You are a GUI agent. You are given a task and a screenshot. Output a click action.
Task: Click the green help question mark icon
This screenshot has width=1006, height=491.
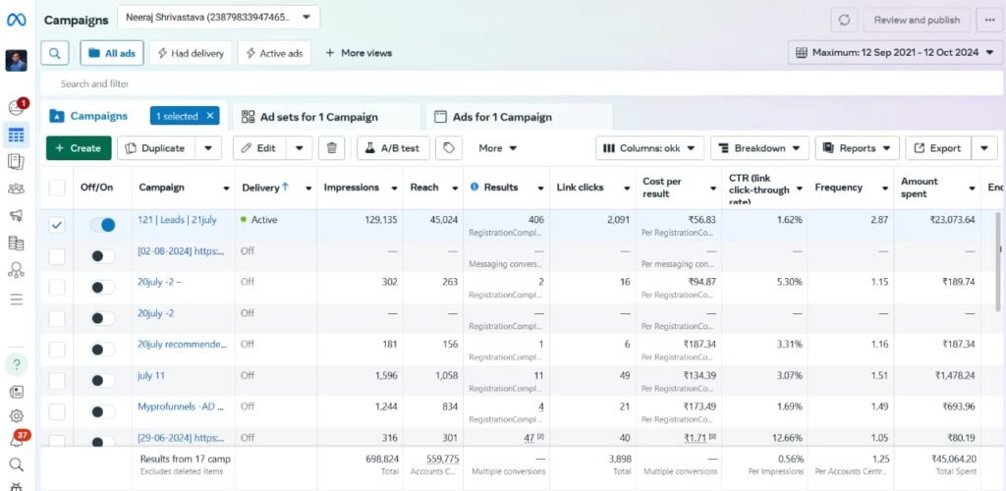point(16,365)
